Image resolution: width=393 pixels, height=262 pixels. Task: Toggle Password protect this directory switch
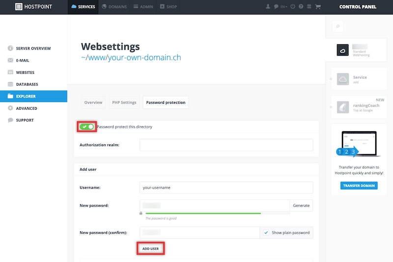point(87,127)
